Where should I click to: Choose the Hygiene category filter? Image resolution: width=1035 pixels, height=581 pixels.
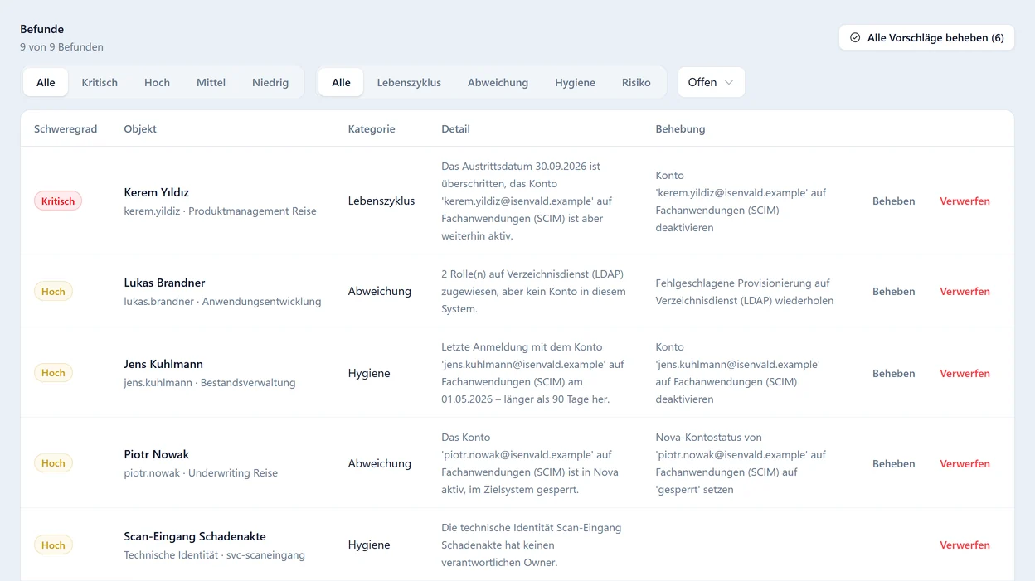[575, 82]
